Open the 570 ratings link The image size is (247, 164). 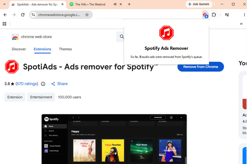[x=27, y=84]
